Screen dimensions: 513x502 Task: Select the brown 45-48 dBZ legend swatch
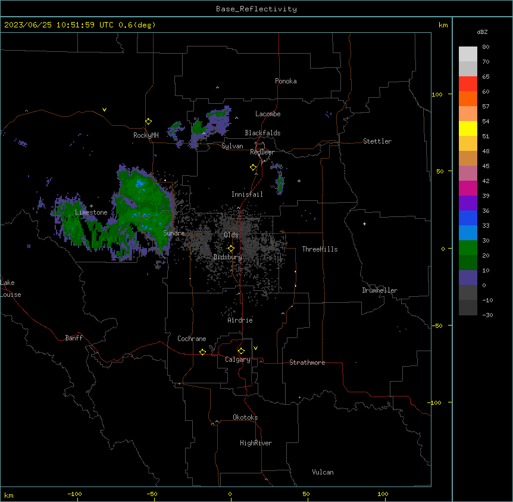pyautogui.click(x=468, y=158)
